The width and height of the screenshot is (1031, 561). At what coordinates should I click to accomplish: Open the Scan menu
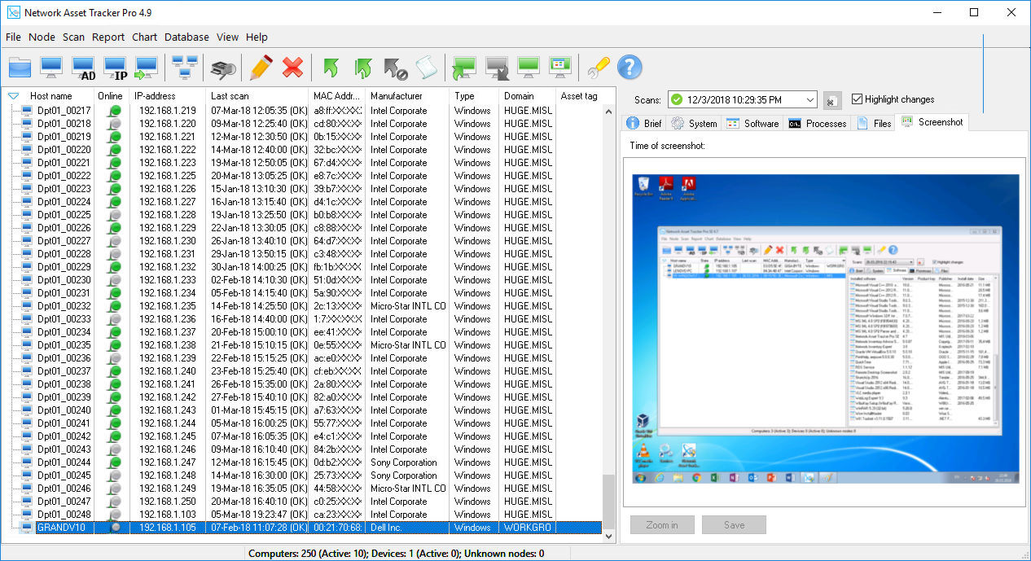[72, 37]
